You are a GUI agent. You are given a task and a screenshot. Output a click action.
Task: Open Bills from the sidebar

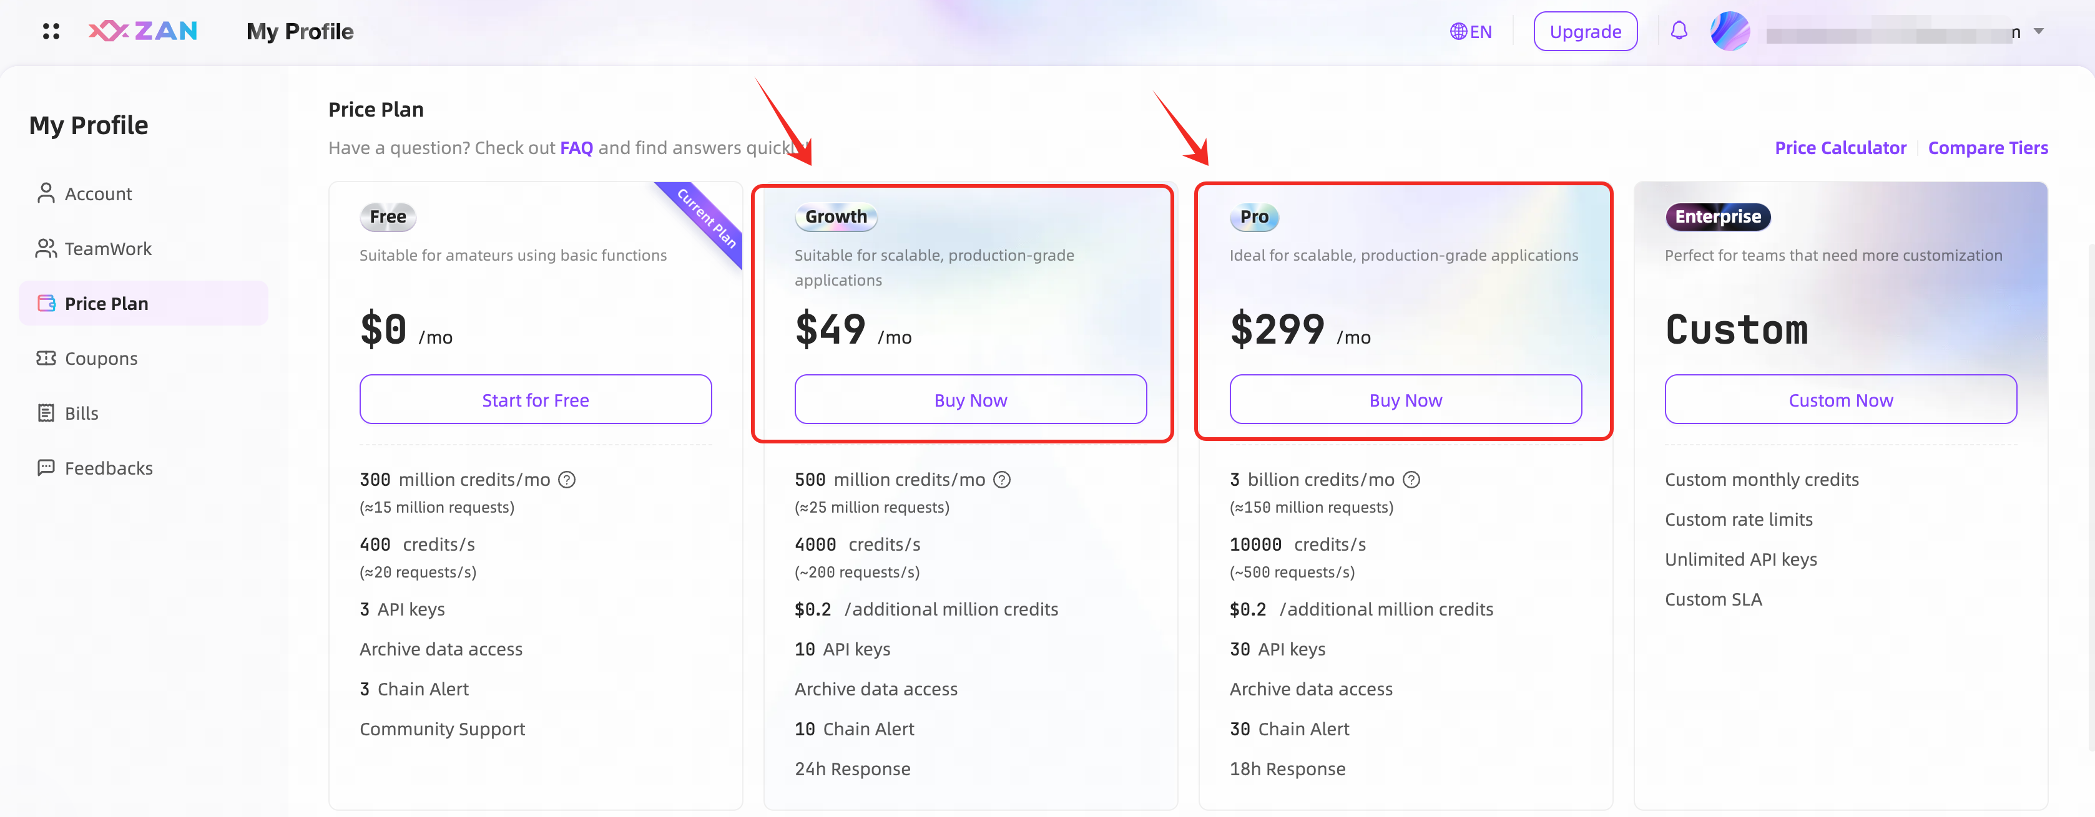81,413
